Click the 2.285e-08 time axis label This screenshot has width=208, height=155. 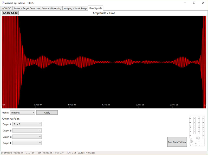pos(140,105)
